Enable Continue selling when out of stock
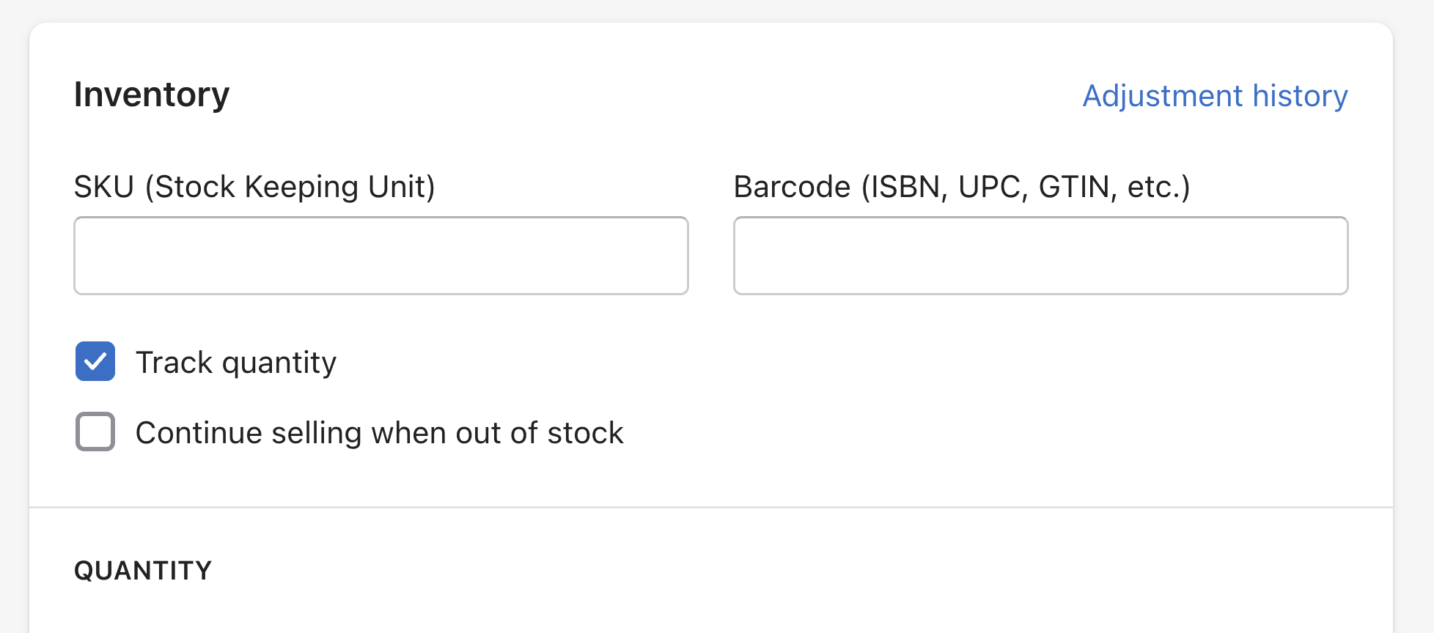This screenshot has height=633, width=1434. click(95, 432)
